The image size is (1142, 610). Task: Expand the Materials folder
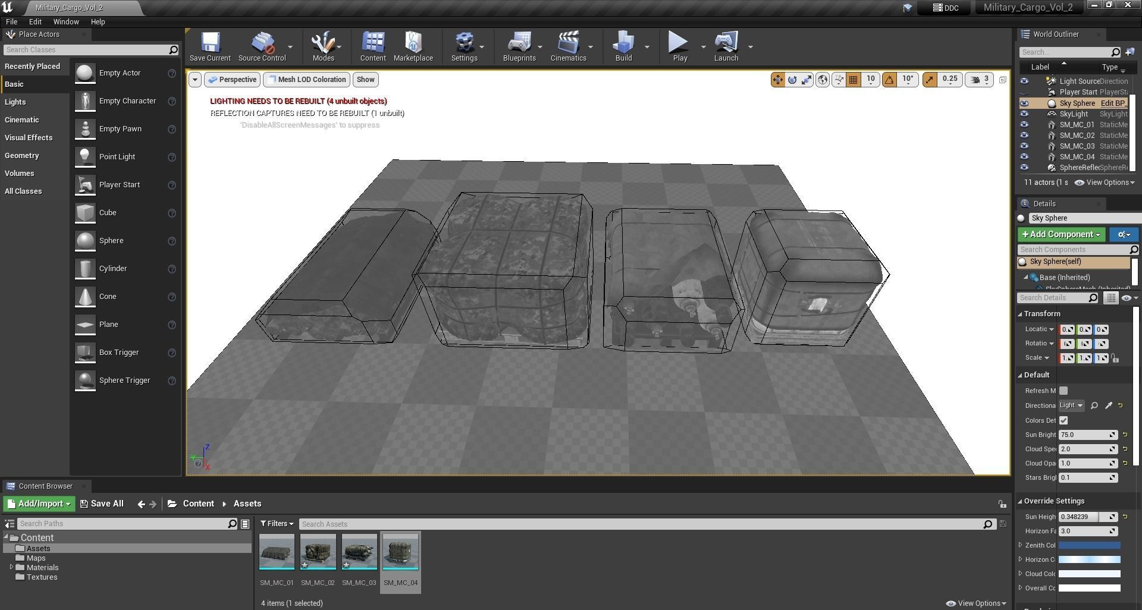[x=11, y=567]
